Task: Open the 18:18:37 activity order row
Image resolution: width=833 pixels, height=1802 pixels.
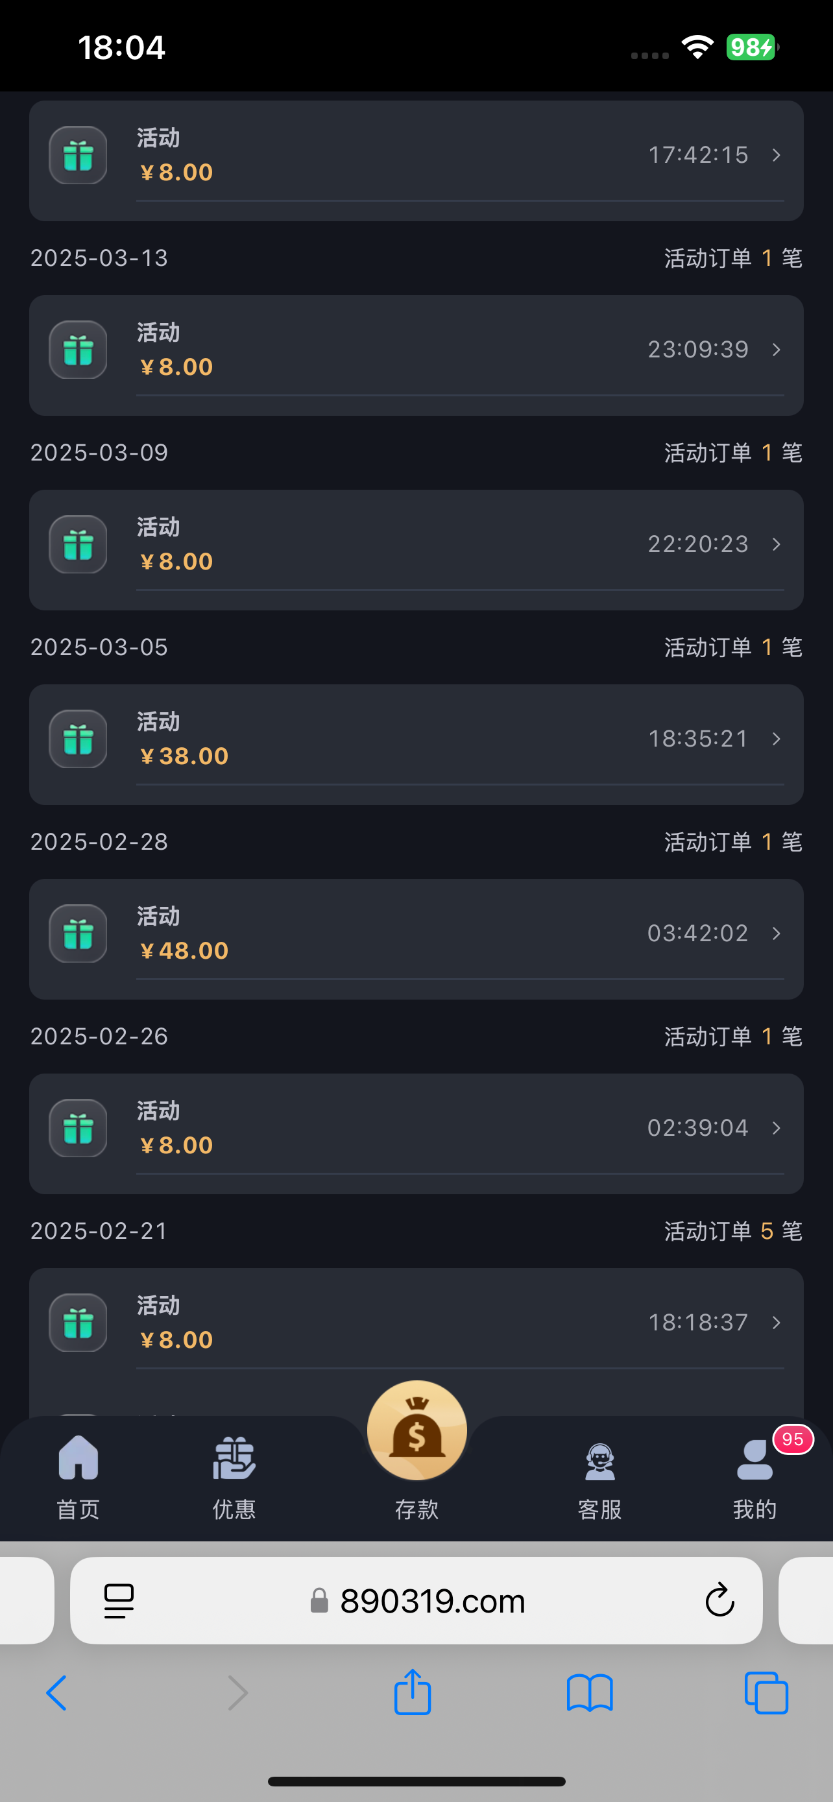Action: (416, 1323)
